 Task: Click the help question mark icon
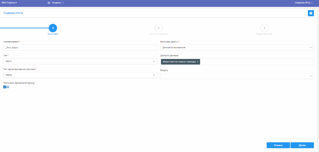coord(311,13)
